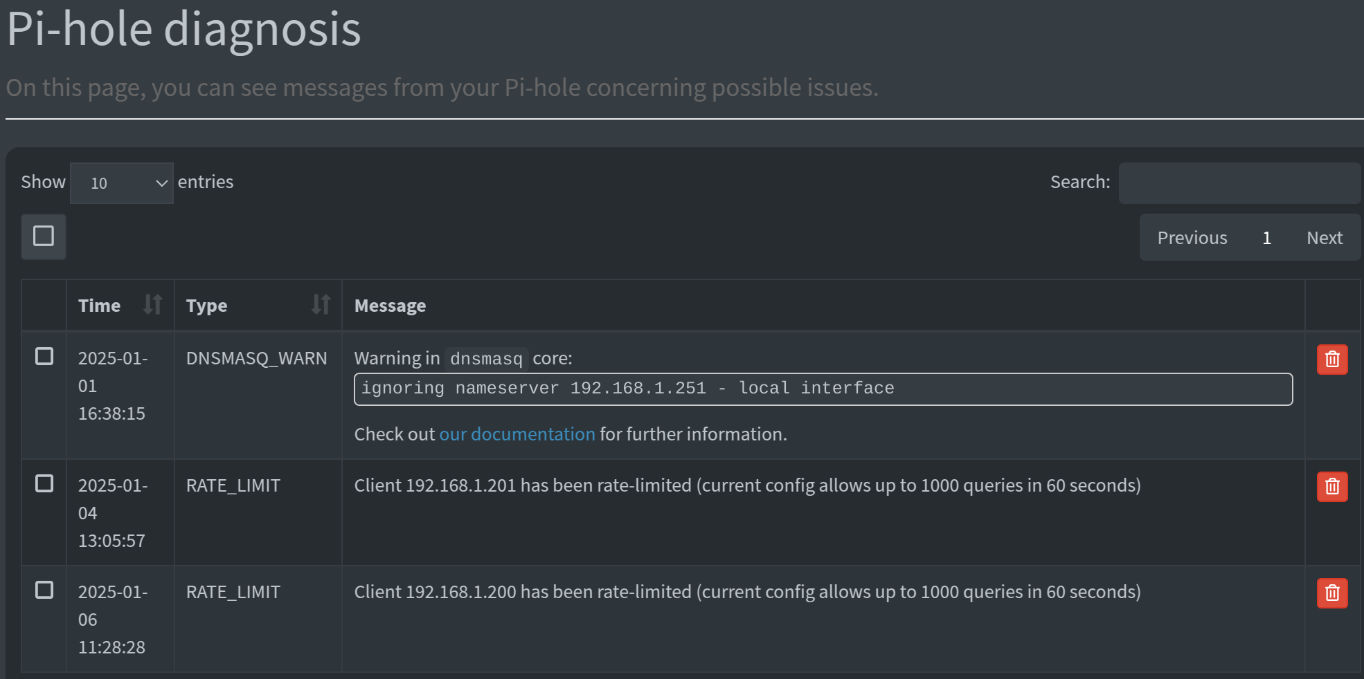Click the dnsmasq code label
1364x679 pixels.
point(486,359)
